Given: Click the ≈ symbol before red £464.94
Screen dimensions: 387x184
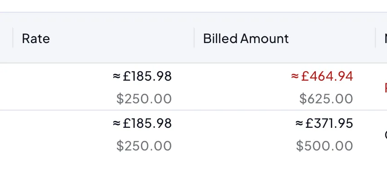Looking at the screenshot, I should [x=295, y=76].
